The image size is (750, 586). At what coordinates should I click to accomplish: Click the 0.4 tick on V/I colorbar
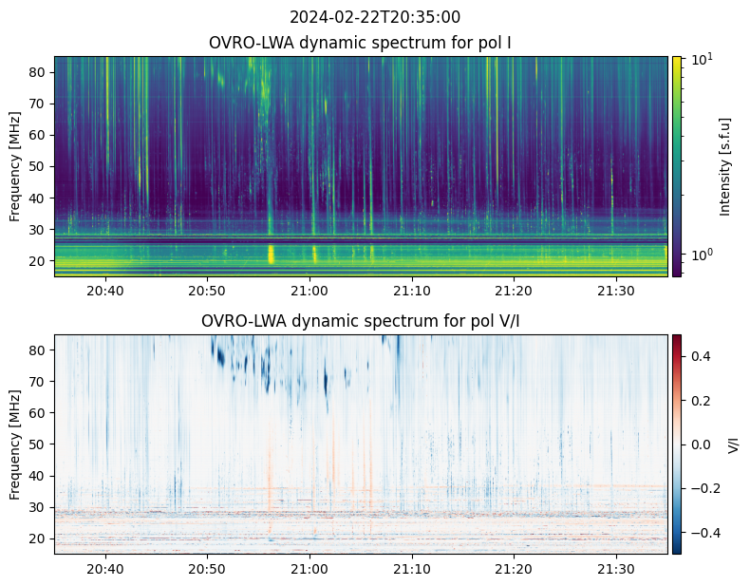click(701, 356)
